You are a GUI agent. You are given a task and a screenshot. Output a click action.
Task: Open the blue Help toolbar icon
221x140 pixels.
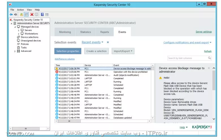click(x=42, y=14)
